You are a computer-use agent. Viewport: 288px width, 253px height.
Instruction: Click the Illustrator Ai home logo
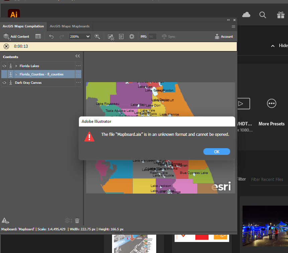14,14
